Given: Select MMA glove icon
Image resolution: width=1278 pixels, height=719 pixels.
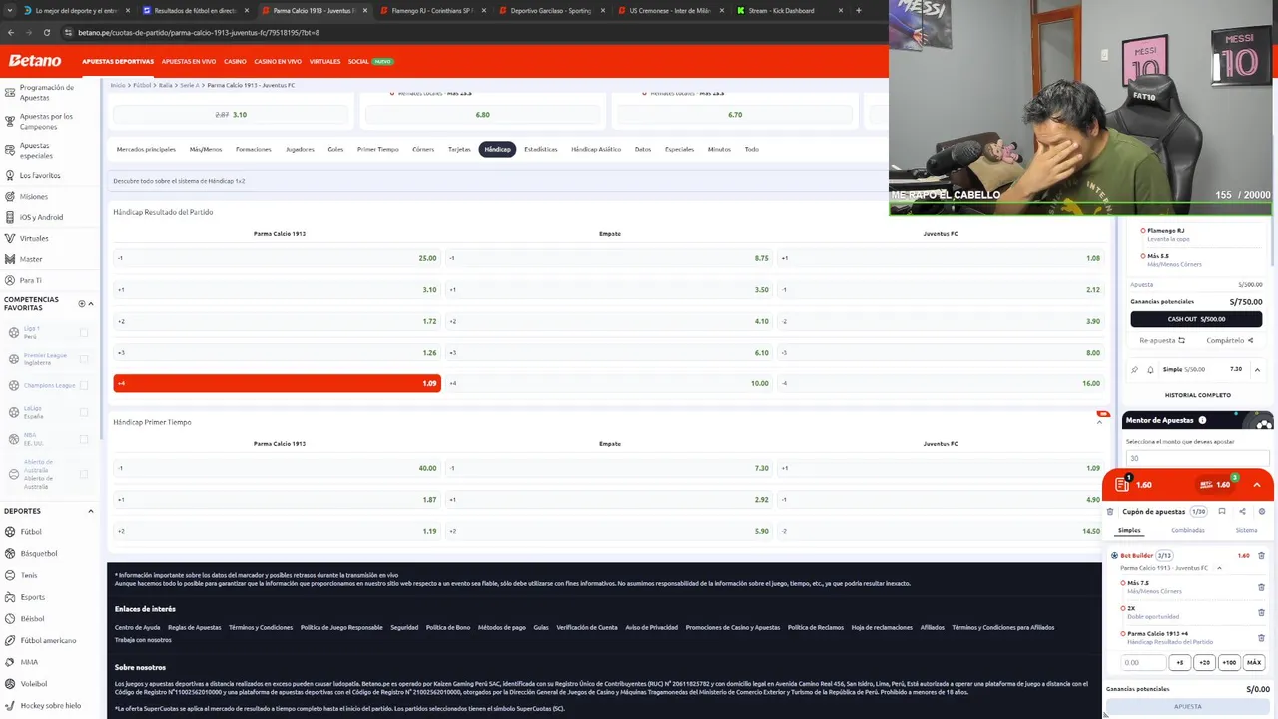Looking at the screenshot, I should point(9,662).
